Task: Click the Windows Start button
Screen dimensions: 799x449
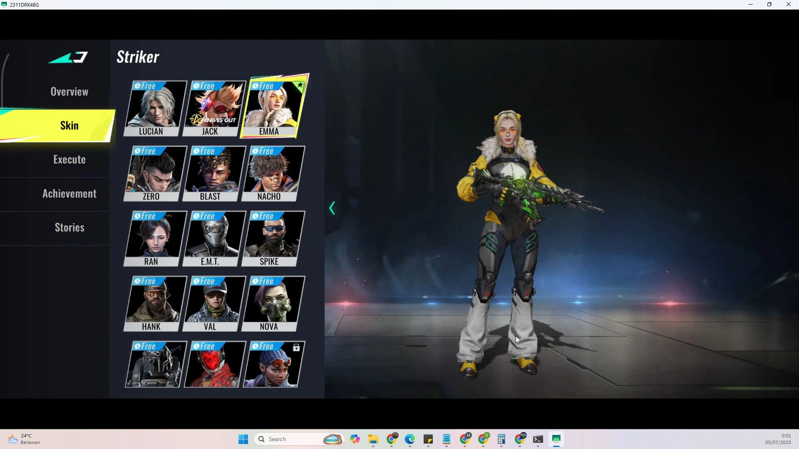Action: click(x=243, y=439)
